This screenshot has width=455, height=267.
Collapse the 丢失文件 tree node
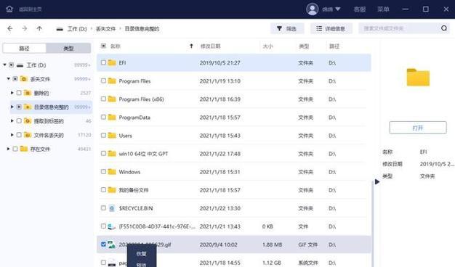click(x=9, y=79)
